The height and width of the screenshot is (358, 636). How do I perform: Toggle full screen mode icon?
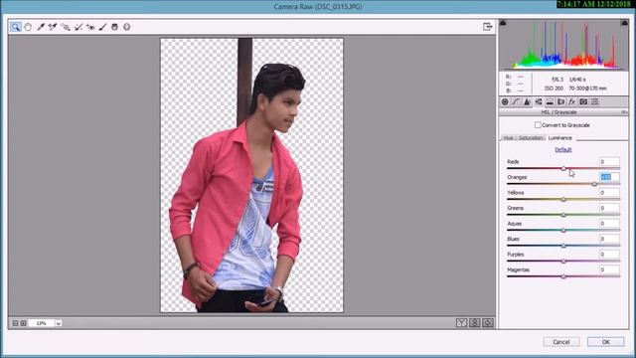(x=488, y=27)
